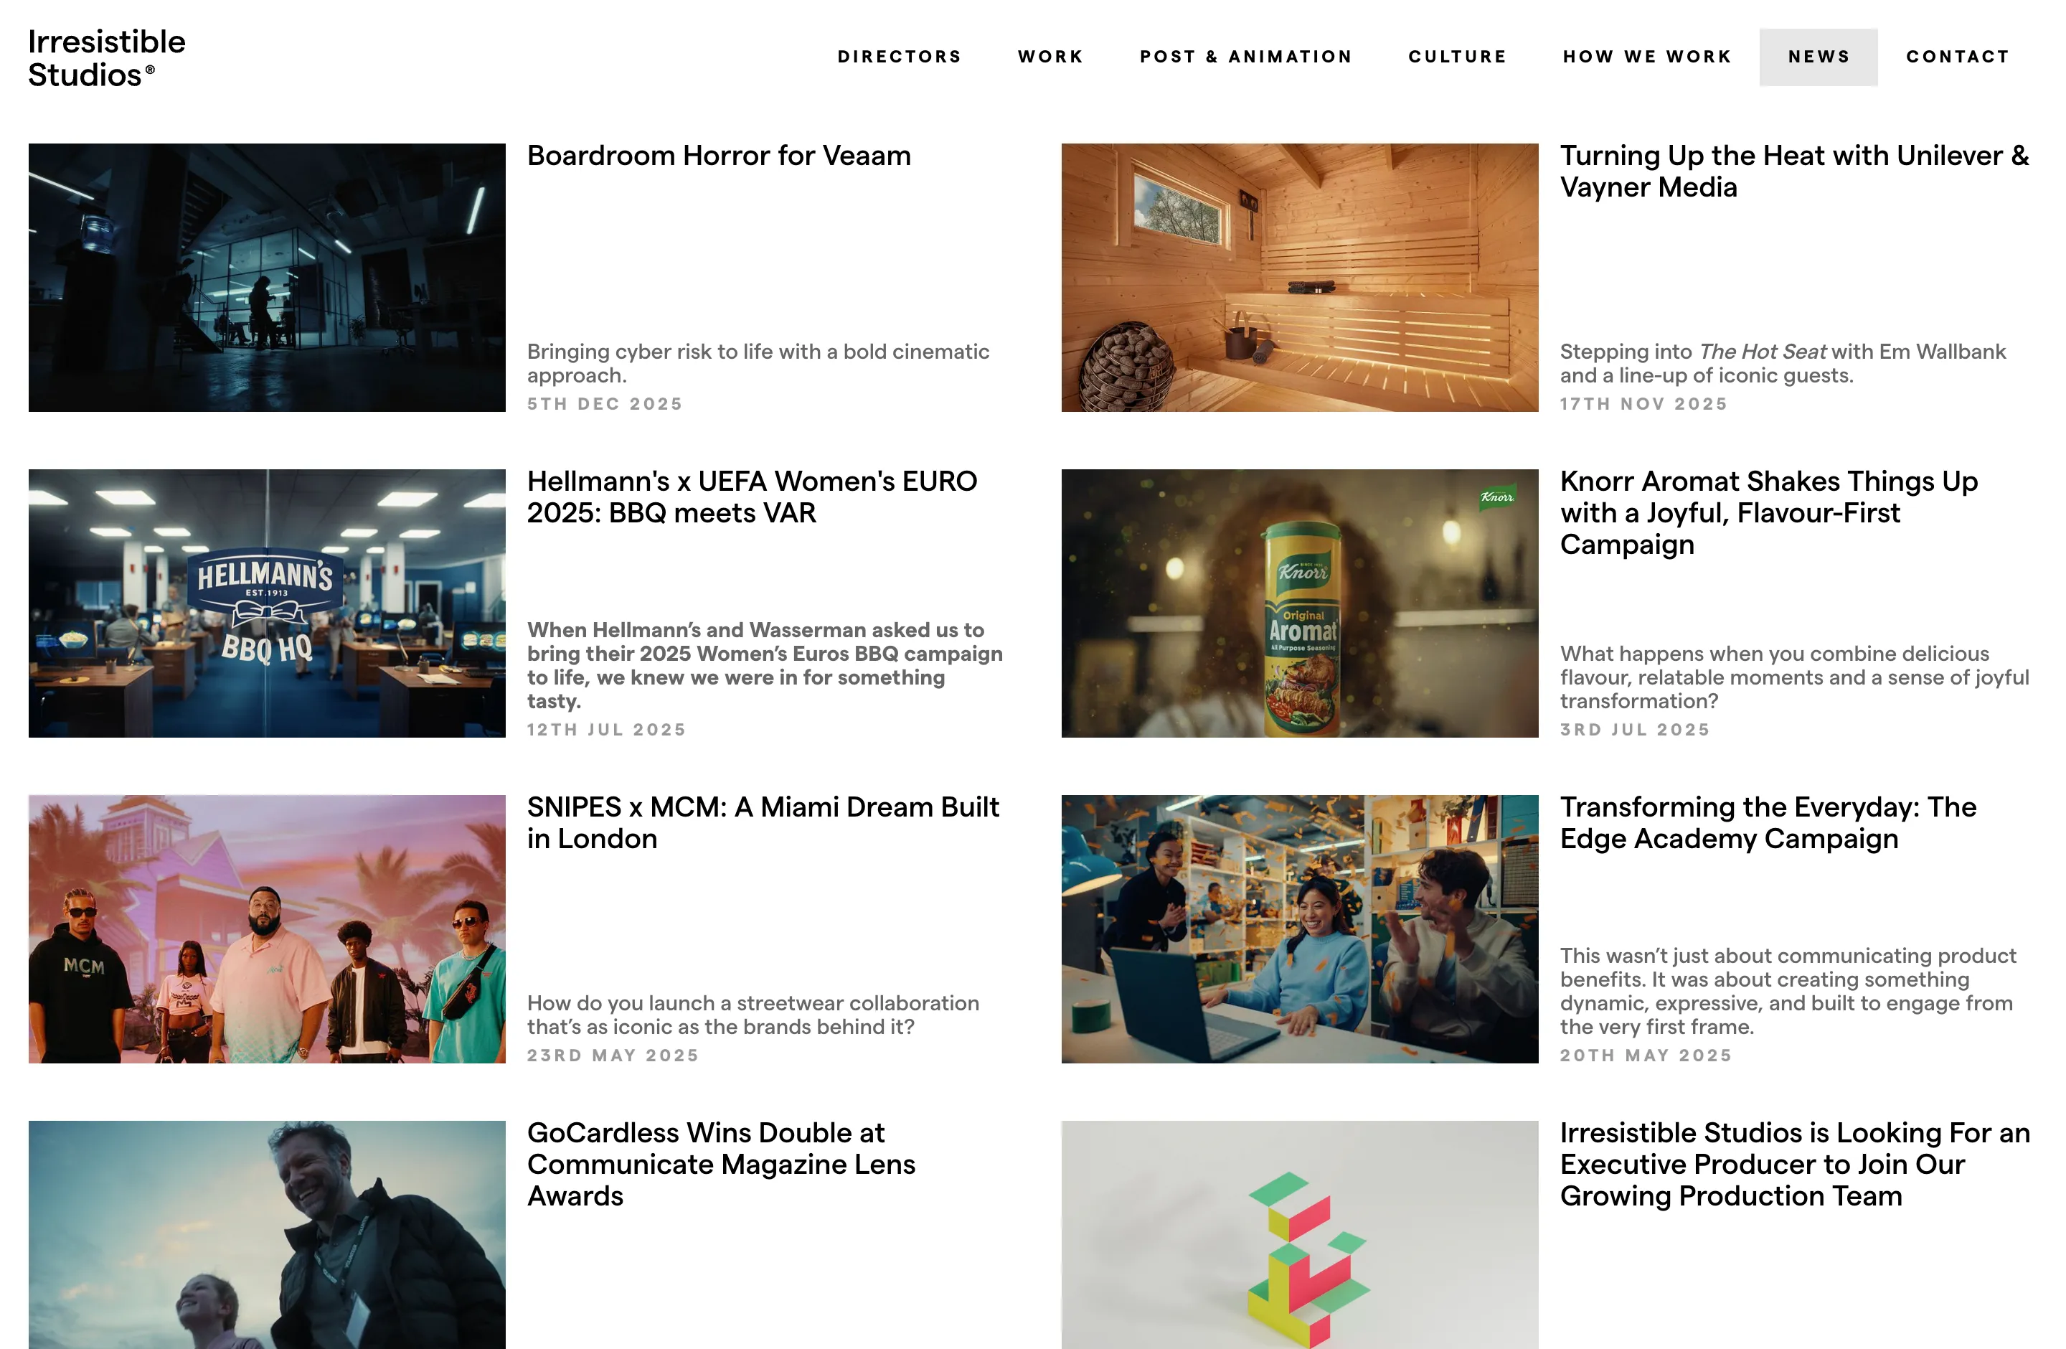Read the Turning Up the Heat with Unilever article

pyautogui.click(x=1793, y=171)
